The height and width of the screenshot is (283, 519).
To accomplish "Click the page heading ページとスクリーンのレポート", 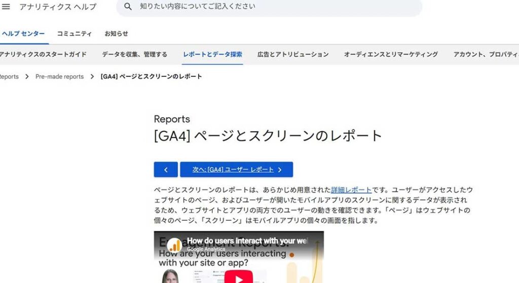I will [x=268, y=136].
